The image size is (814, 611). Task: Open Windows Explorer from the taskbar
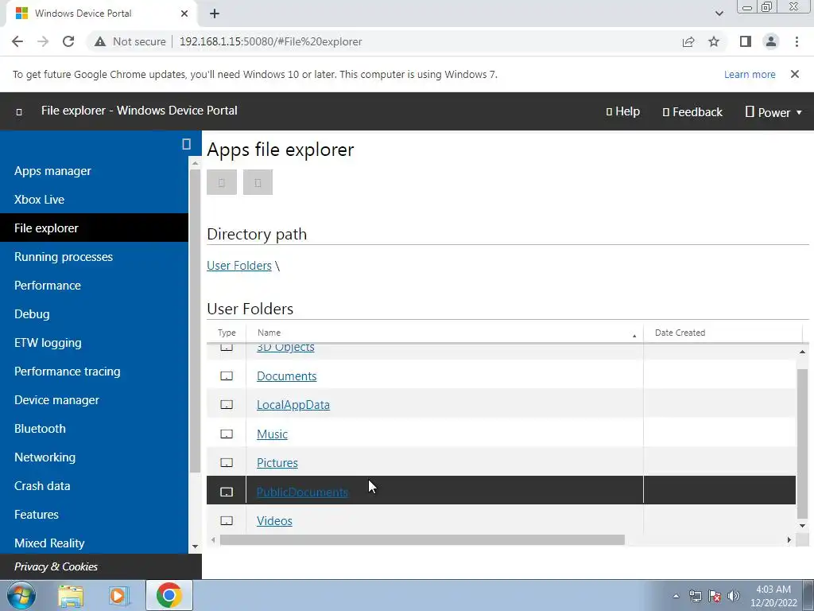(71, 596)
